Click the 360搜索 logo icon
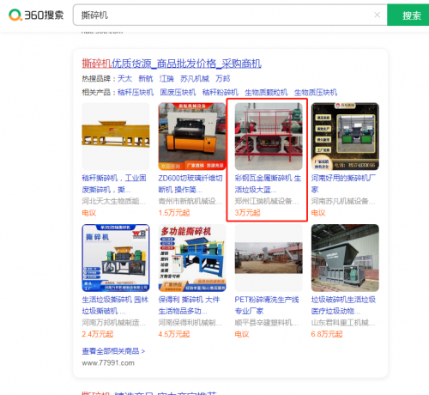The image size is (429, 395). (x=15, y=15)
